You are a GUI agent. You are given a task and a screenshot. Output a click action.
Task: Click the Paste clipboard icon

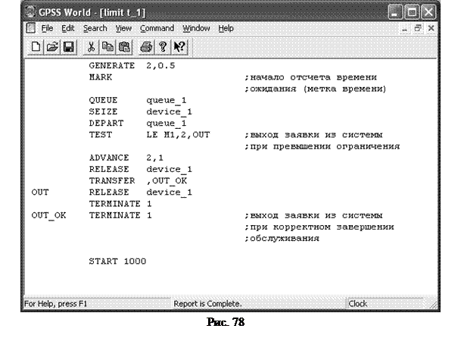tap(124, 47)
